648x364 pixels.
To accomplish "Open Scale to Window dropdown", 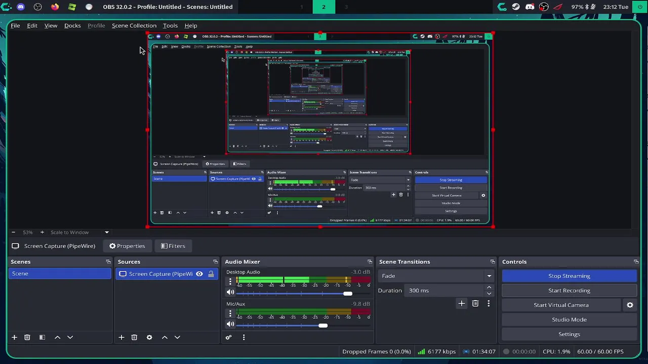I will pos(79,232).
